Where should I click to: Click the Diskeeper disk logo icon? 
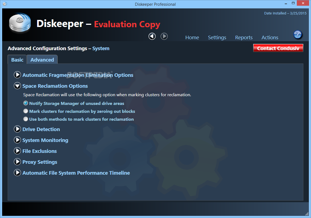click(x=20, y=23)
